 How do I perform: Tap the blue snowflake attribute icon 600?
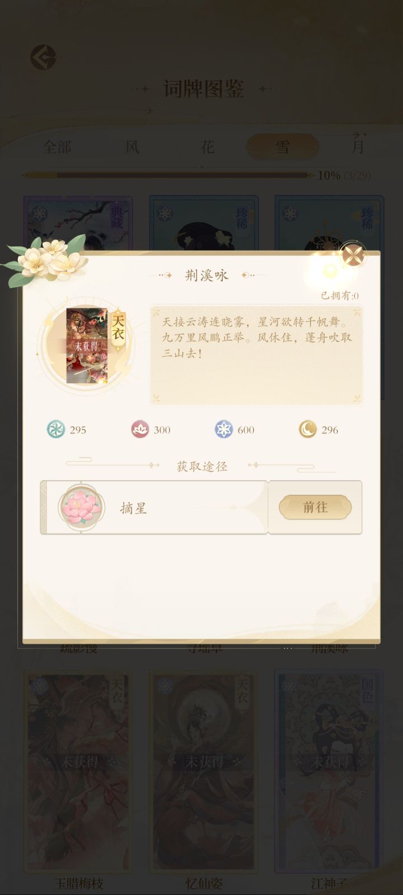tap(224, 430)
